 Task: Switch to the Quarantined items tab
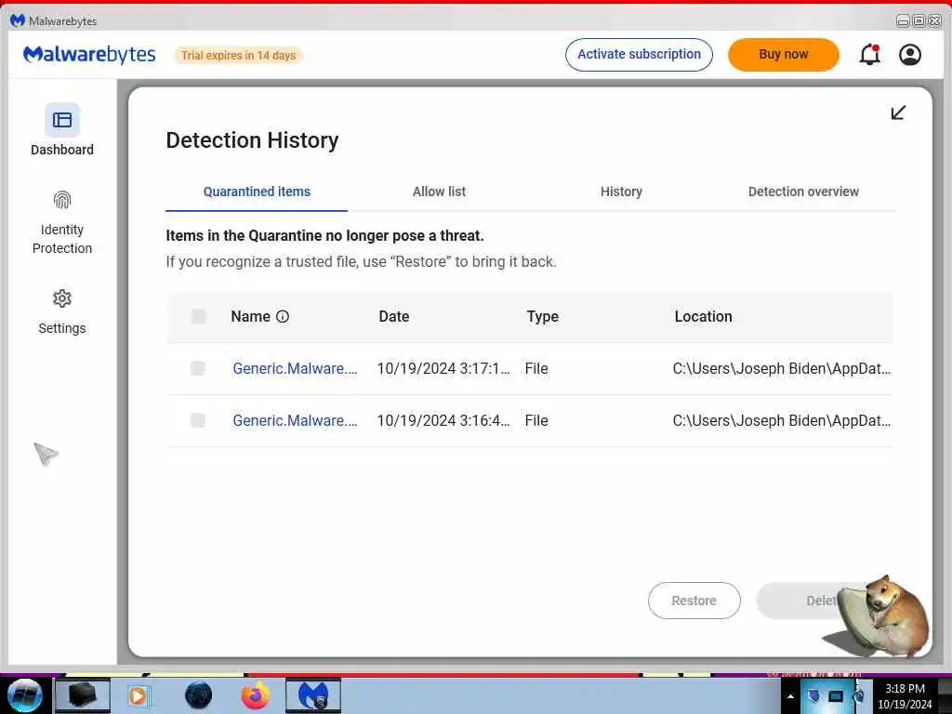(257, 192)
